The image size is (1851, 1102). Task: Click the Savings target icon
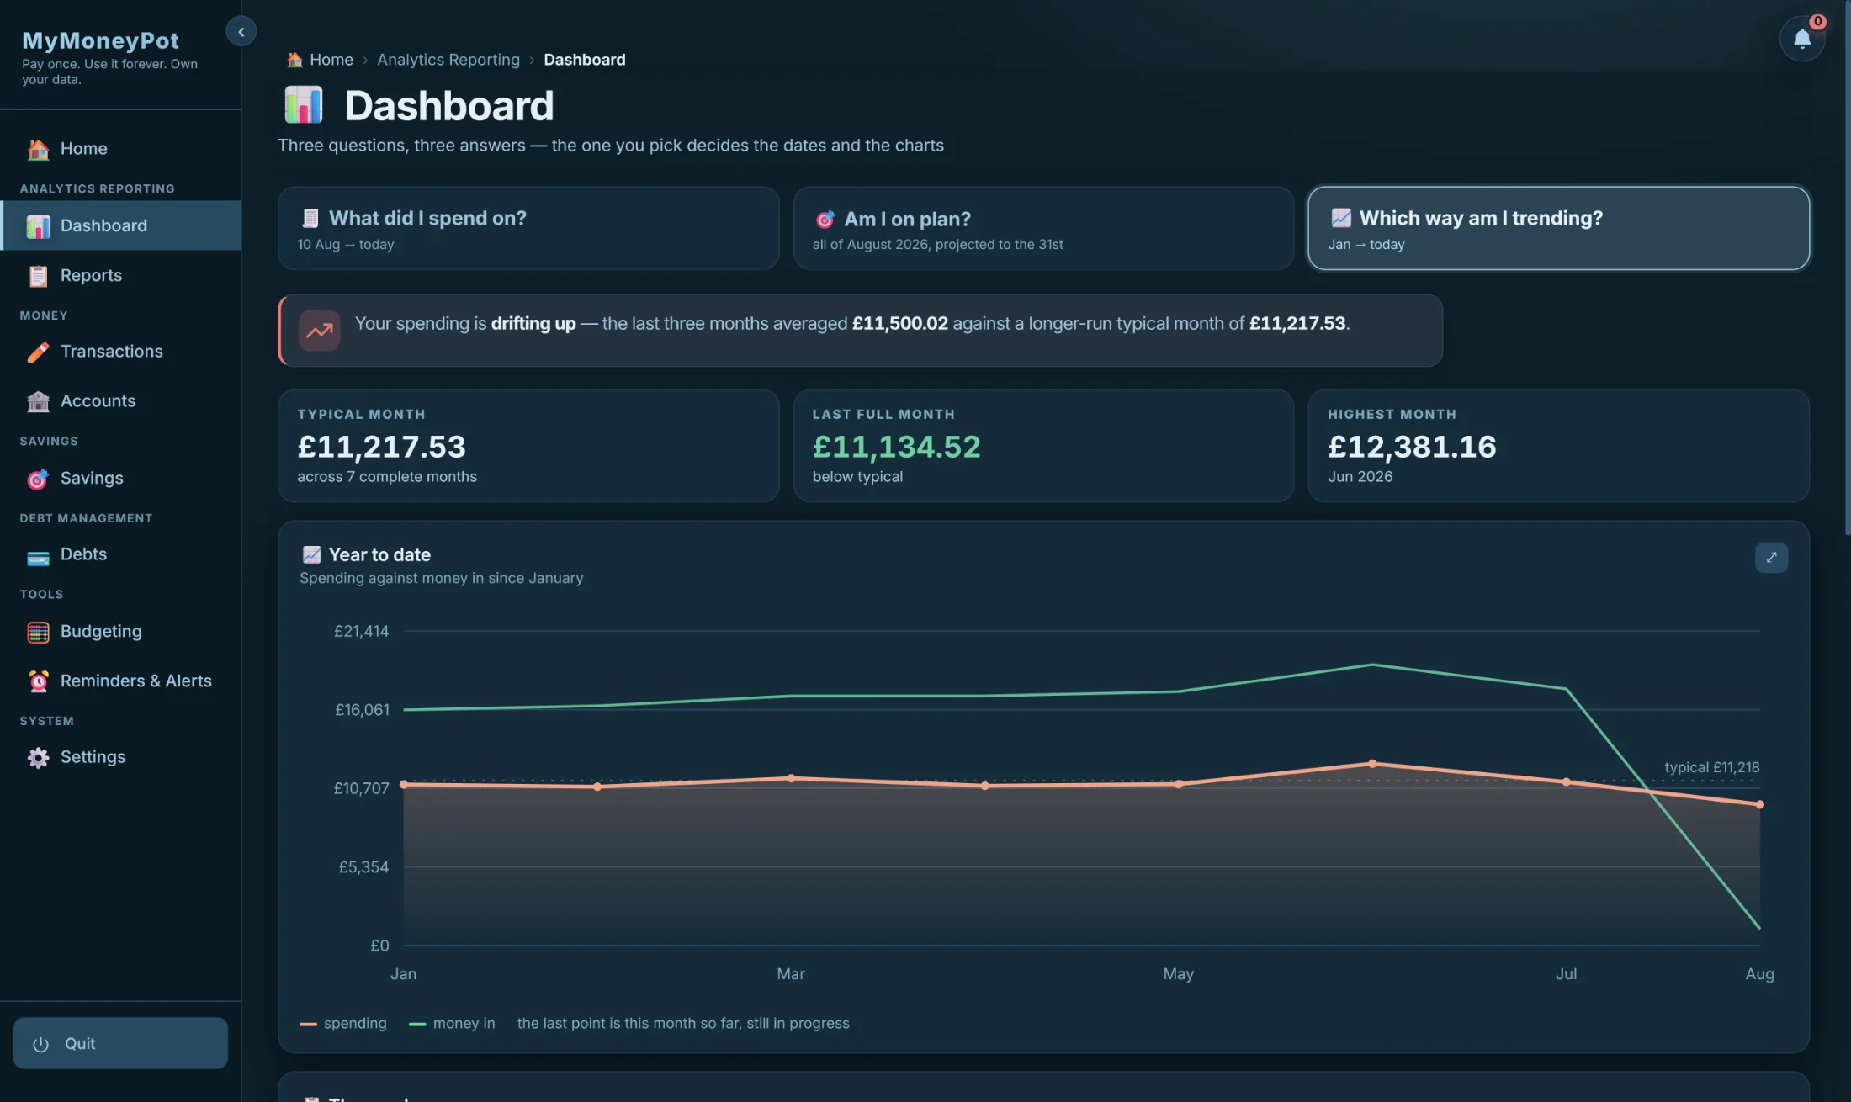(x=38, y=479)
